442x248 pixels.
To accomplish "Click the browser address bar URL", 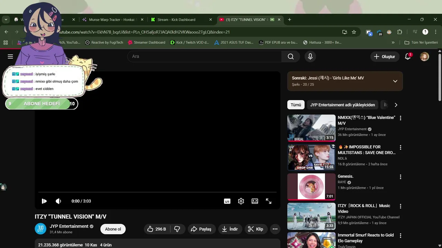I will [x=143, y=32].
